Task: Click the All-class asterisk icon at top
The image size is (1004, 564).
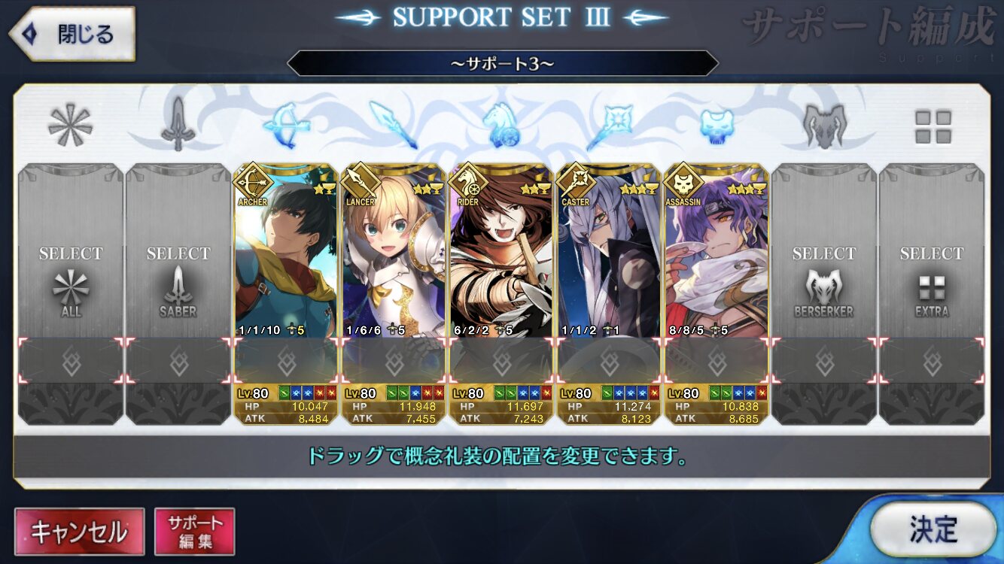Action: (x=70, y=126)
